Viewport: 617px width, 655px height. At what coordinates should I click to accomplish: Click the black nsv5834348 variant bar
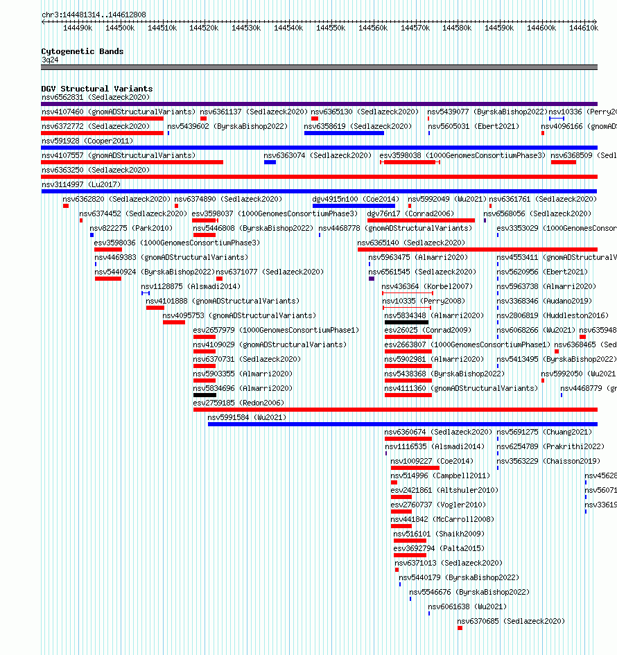coord(406,322)
